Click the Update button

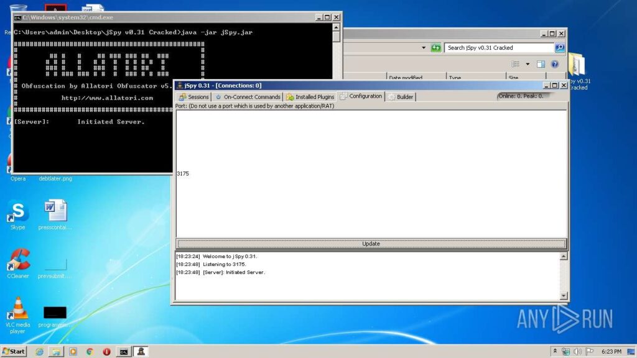click(x=371, y=244)
